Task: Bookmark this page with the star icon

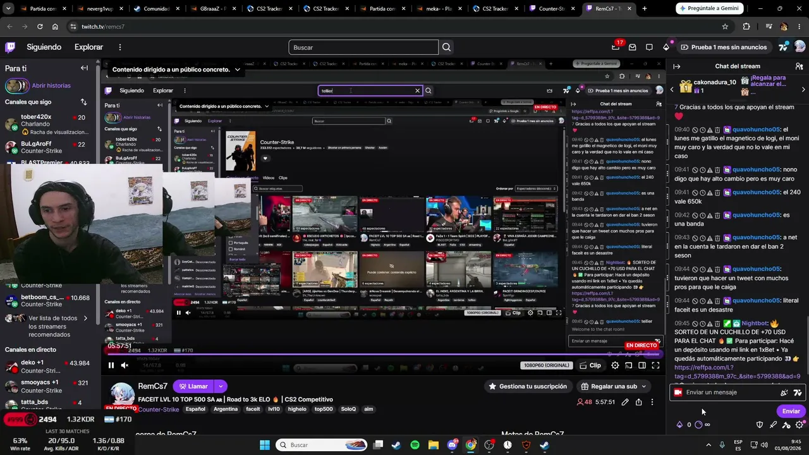Action: point(725,27)
